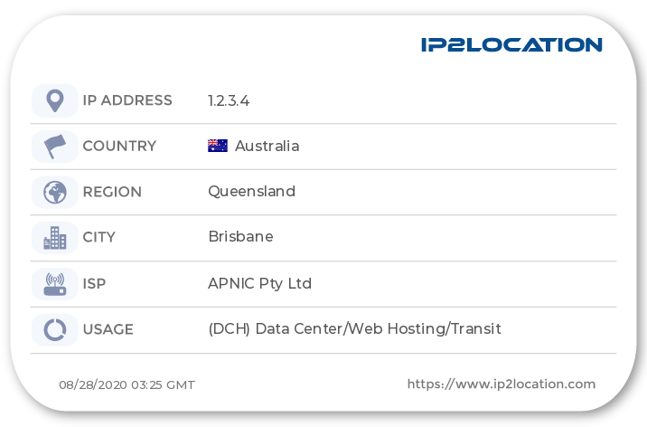647x427 pixels.
Task: Click the location pin icon
Action: (54, 100)
